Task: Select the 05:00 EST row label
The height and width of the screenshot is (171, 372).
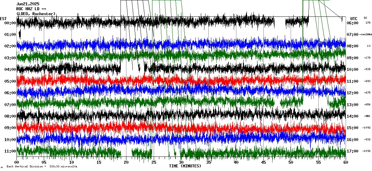Action: click(x=10, y=81)
